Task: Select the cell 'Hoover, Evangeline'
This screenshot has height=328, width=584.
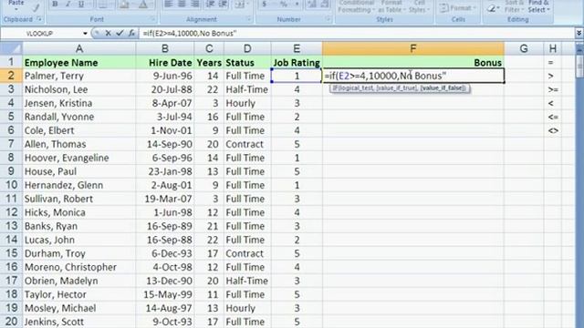Action: point(79,158)
